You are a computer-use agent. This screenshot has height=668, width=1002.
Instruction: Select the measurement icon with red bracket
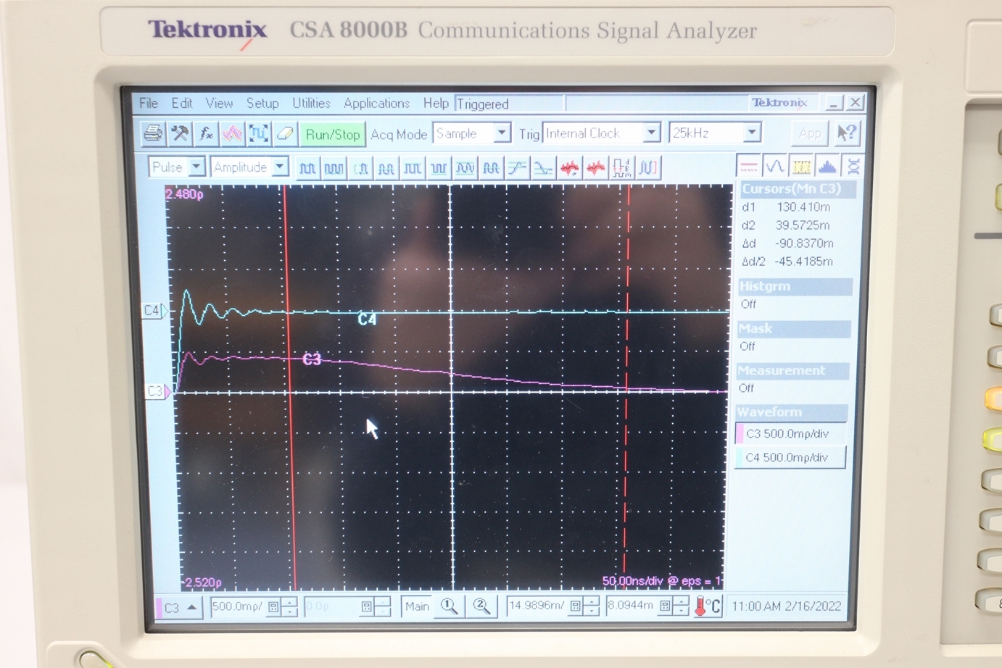[x=647, y=168]
